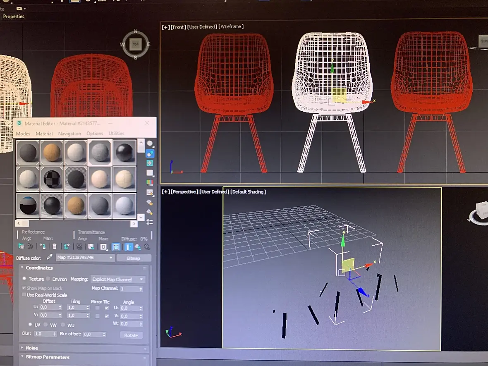Click the U Offset value field

pos(48,307)
